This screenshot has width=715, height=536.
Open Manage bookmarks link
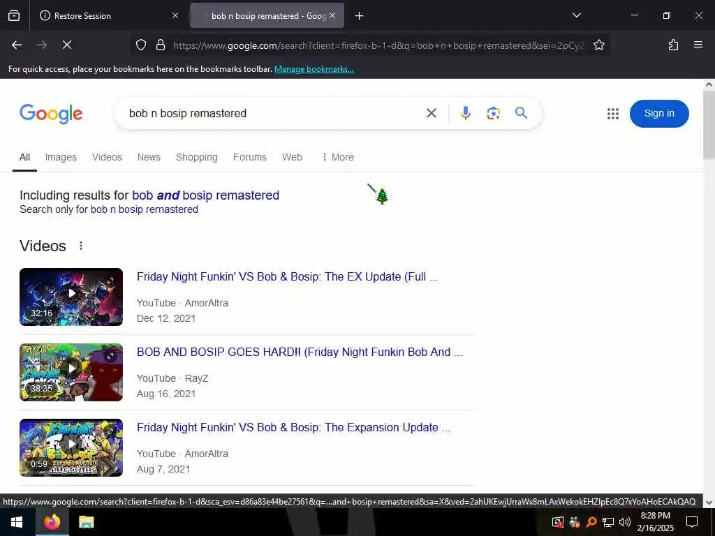(314, 69)
